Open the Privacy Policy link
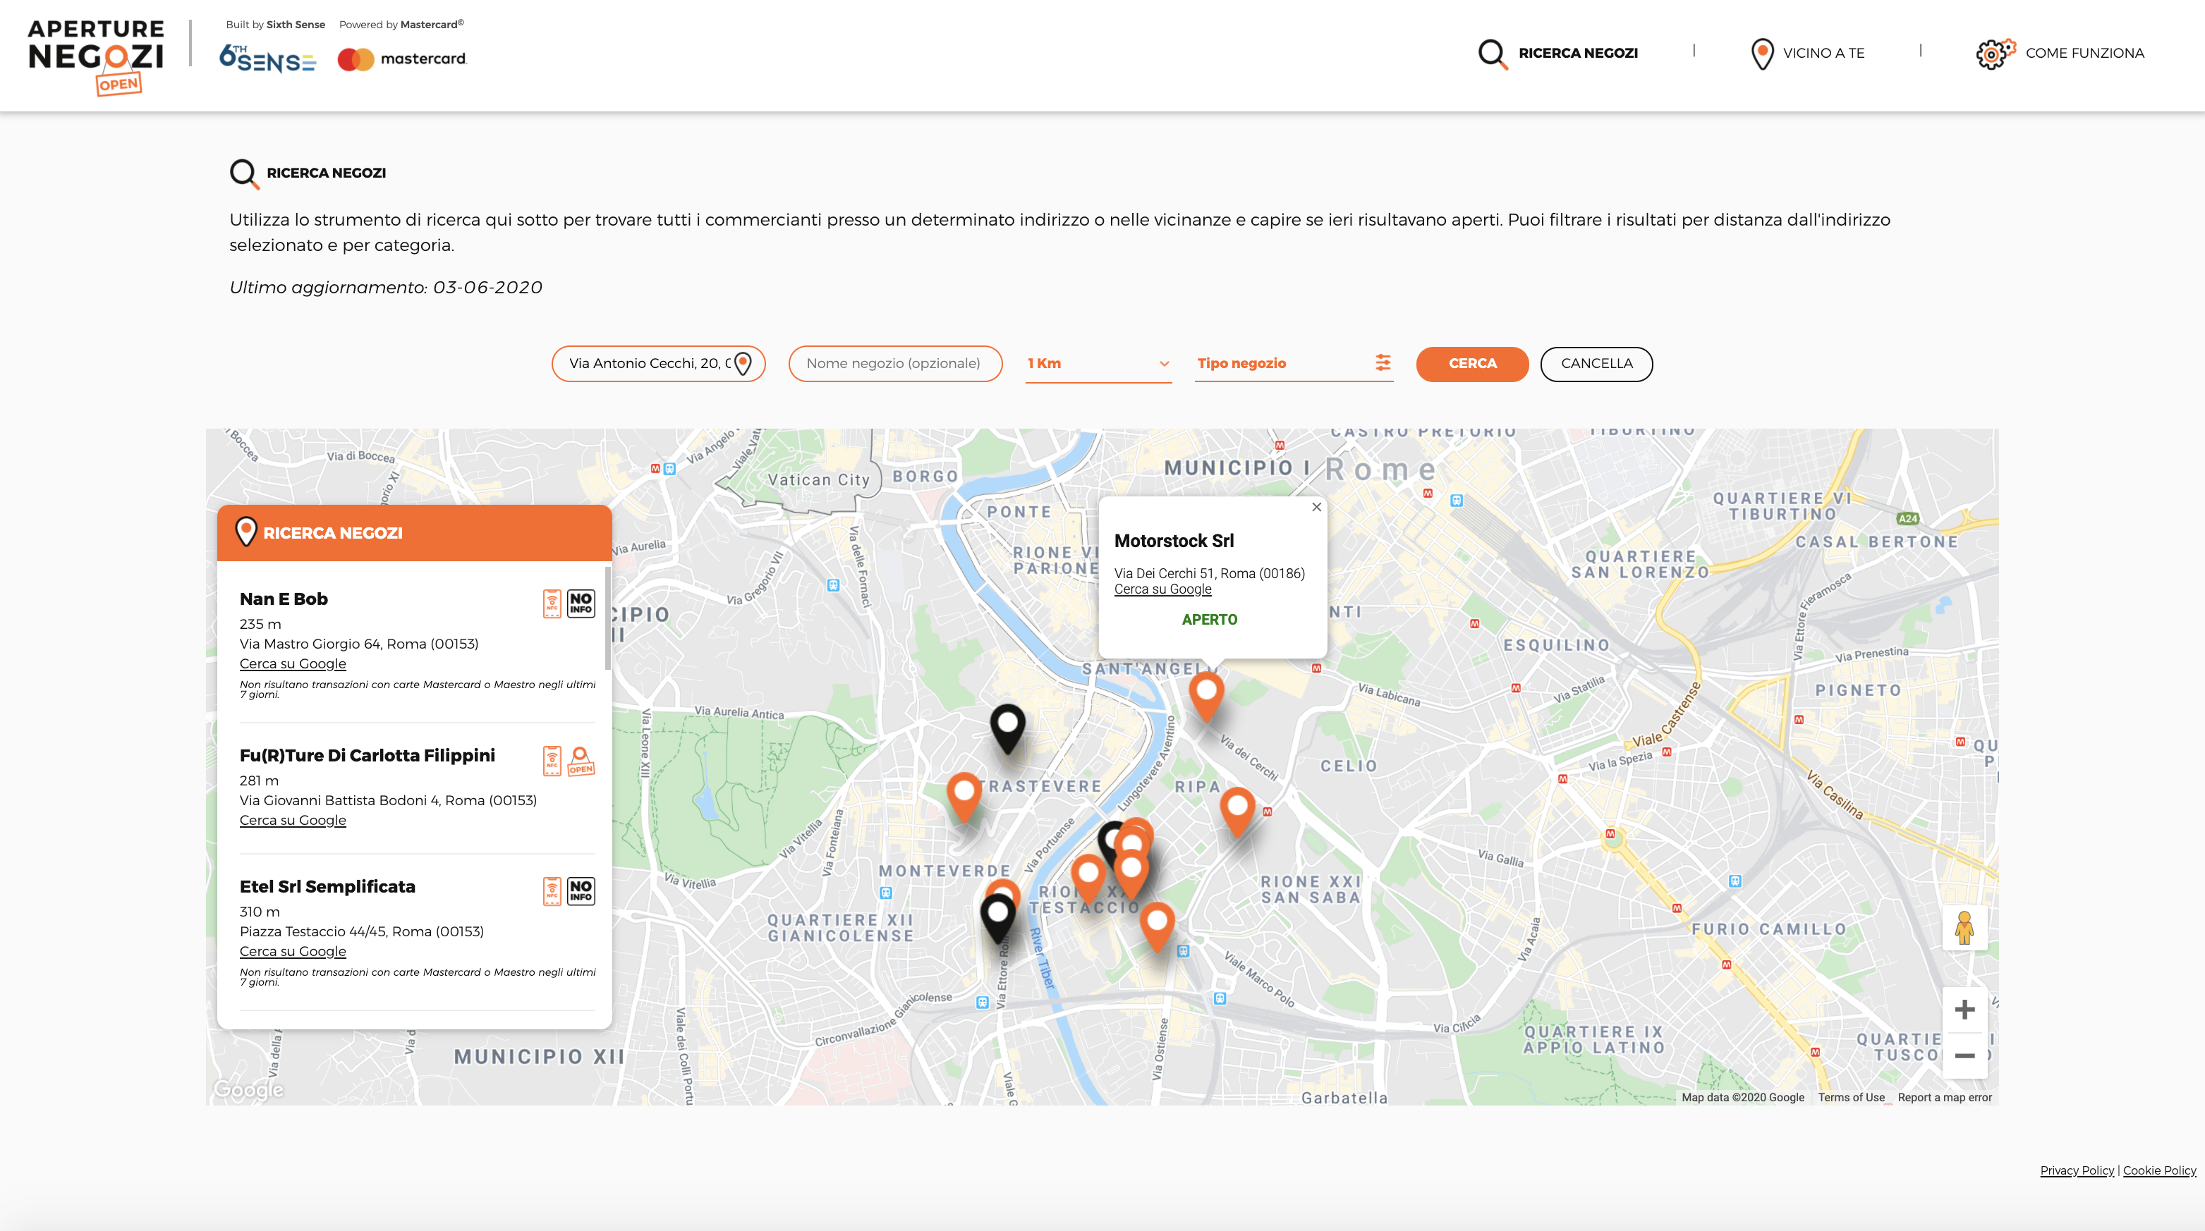2205x1231 pixels. click(x=2077, y=1170)
